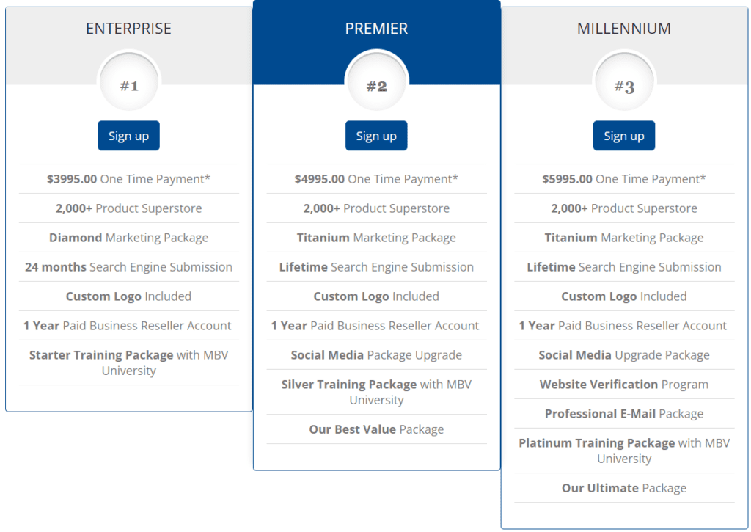
Task: Click the #1 rank badge on Enterprise plan
Action: 128,82
